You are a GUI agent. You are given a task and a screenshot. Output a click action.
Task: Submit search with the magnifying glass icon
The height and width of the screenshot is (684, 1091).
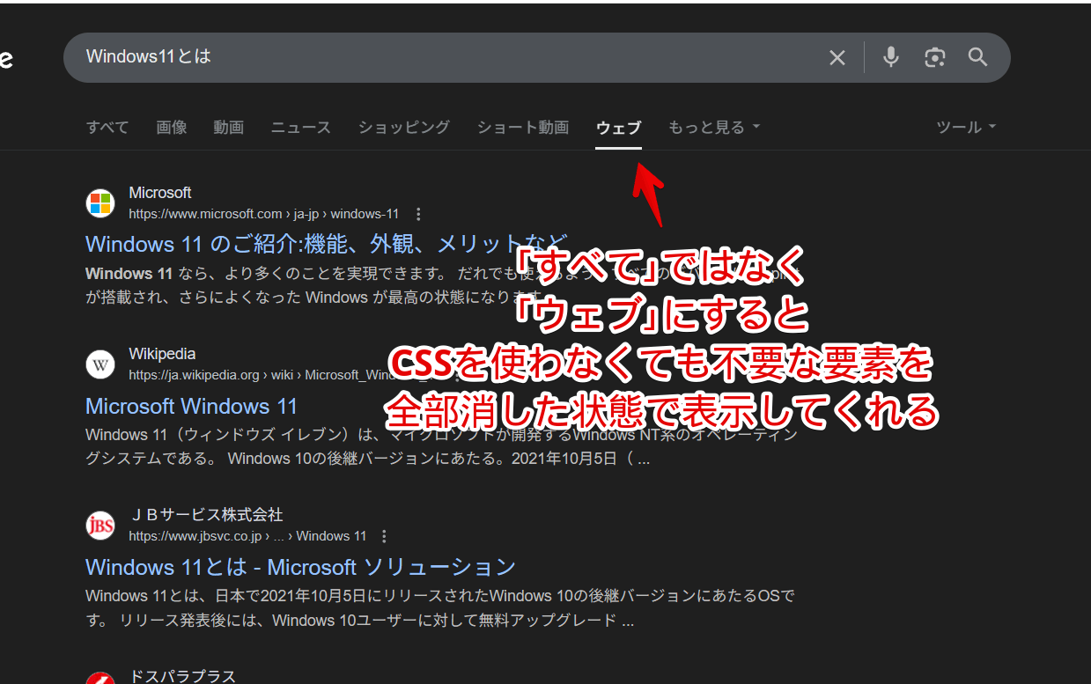click(978, 57)
